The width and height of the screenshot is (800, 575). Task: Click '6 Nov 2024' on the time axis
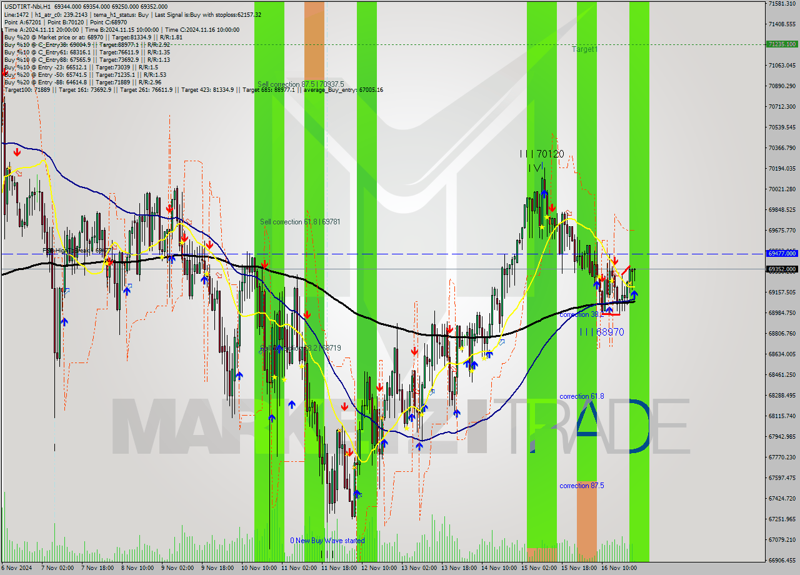click(17, 568)
